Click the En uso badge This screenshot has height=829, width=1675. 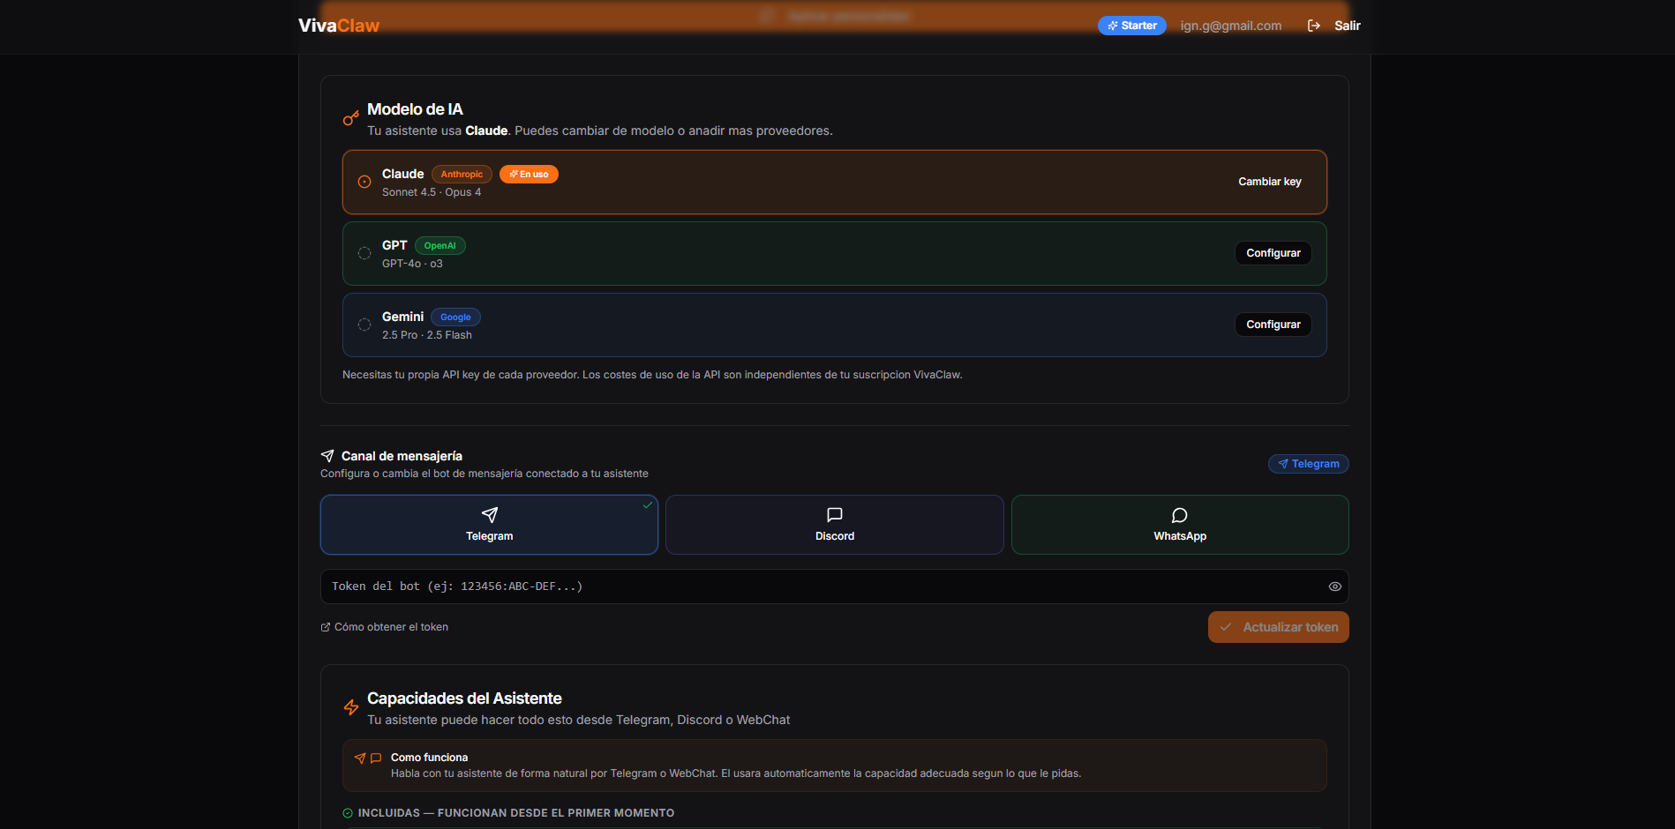coord(529,175)
